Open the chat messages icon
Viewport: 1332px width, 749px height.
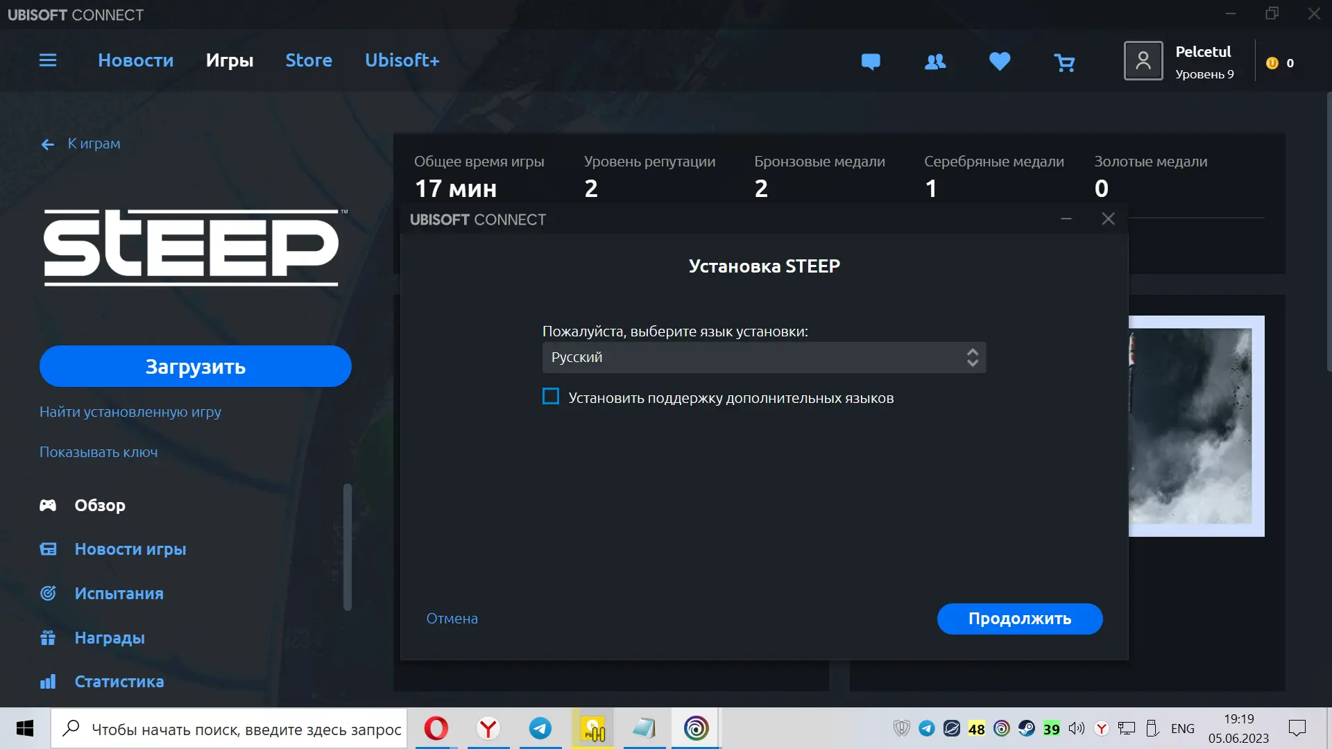[x=871, y=62]
